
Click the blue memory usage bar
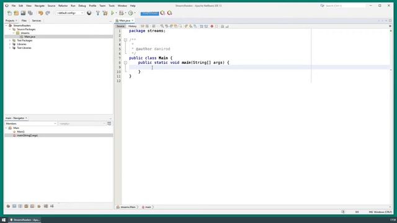coord(149,13)
